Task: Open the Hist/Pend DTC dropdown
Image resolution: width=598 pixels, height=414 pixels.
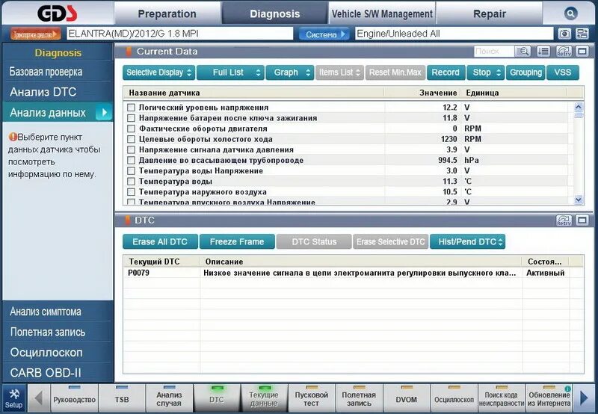Action: coord(467,241)
